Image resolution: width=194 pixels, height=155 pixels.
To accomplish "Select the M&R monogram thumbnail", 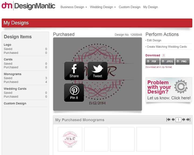I will click(x=70, y=139).
